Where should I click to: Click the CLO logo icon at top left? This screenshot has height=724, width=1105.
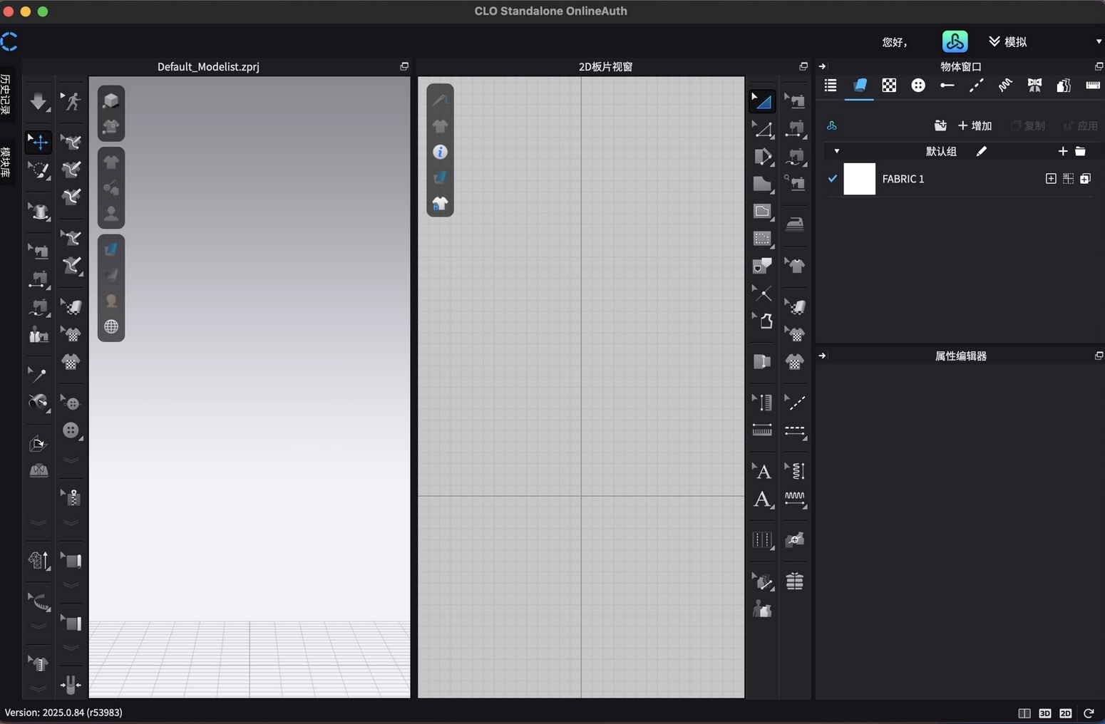click(9, 41)
